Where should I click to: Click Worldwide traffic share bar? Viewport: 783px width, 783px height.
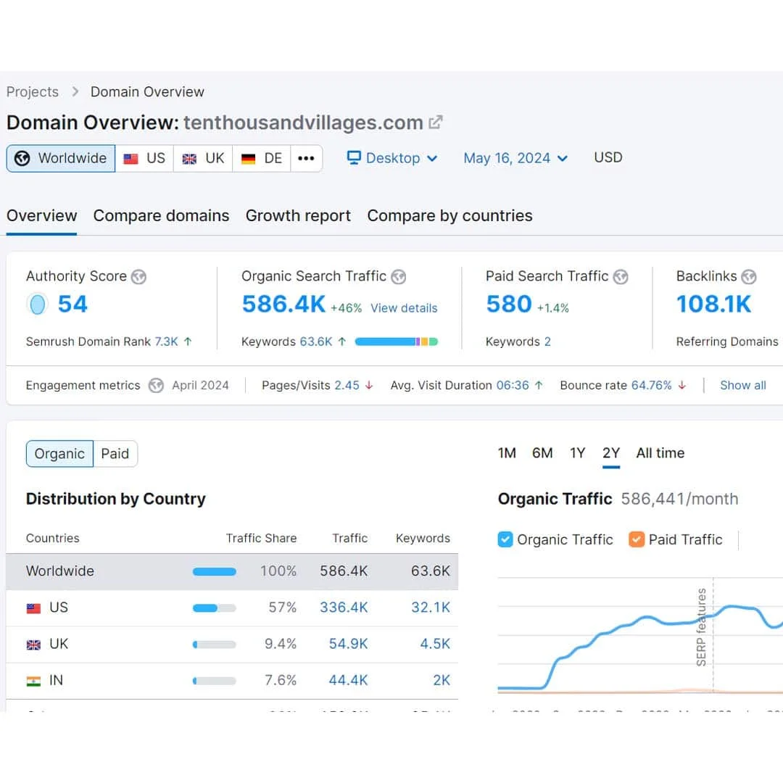214,572
